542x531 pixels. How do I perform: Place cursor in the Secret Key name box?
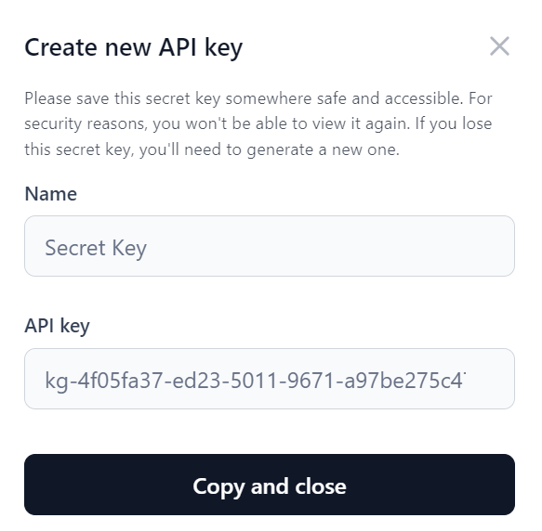point(270,246)
